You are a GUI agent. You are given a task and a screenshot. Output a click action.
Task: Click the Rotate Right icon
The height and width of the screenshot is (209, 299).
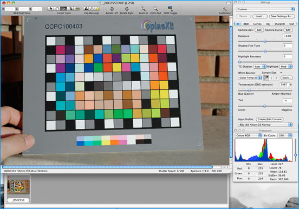pyautogui.click(x=127, y=9)
